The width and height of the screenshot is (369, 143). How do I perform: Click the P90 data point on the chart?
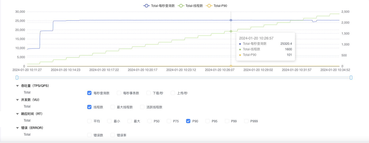coord(231,66)
